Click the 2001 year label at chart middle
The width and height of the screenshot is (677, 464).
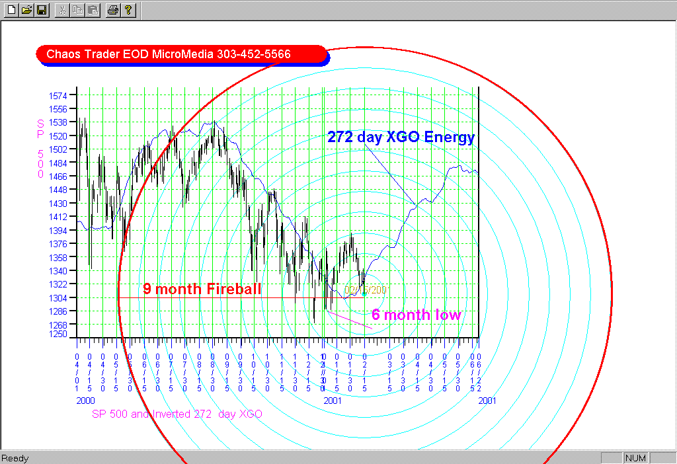pyautogui.click(x=333, y=401)
